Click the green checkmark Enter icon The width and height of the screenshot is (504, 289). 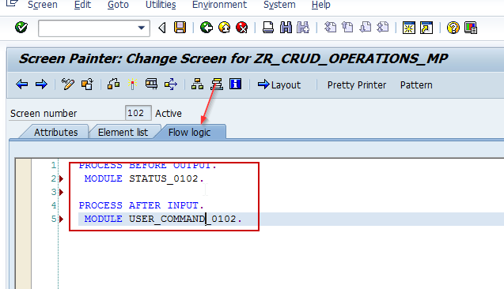point(21,28)
